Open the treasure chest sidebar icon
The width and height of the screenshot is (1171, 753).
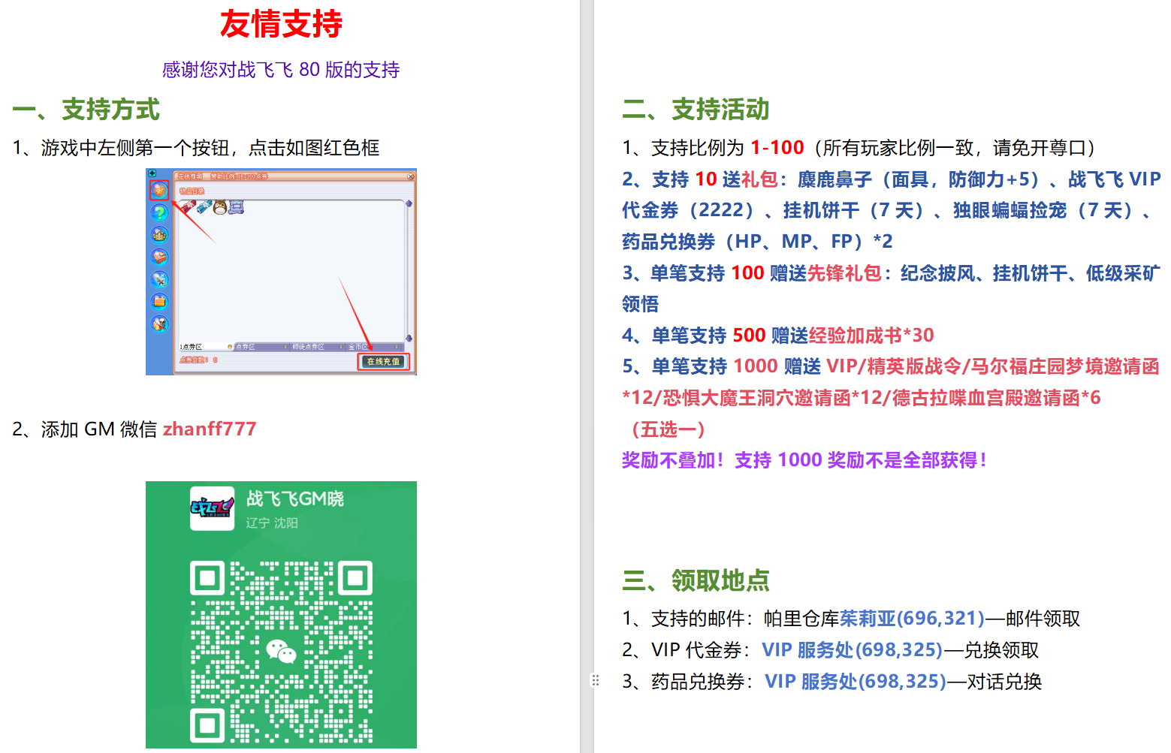(159, 257)
